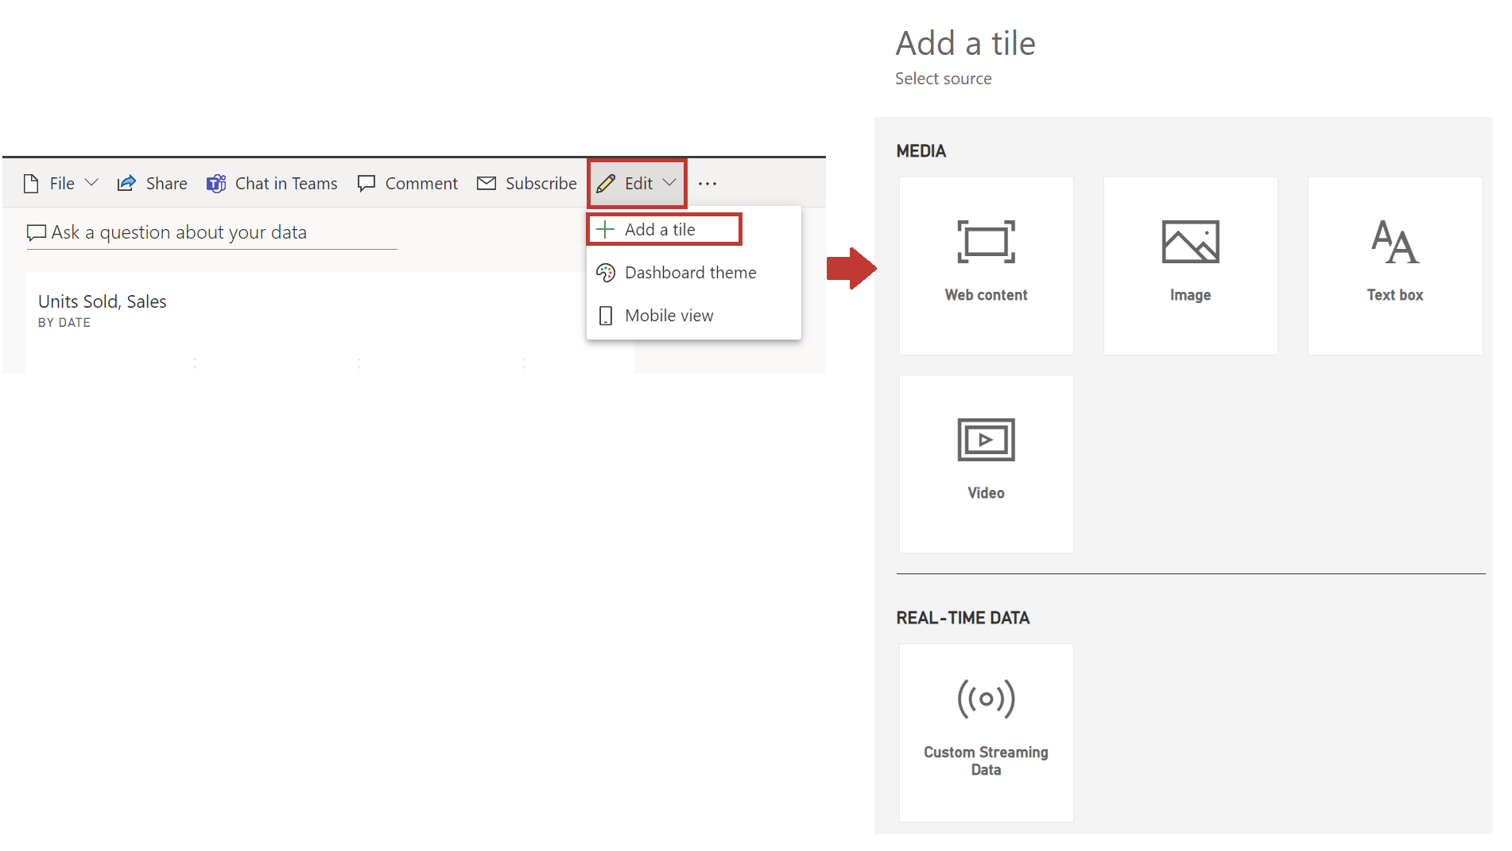Select the Video tile label

pyautogui.click(x=986, y=493)
